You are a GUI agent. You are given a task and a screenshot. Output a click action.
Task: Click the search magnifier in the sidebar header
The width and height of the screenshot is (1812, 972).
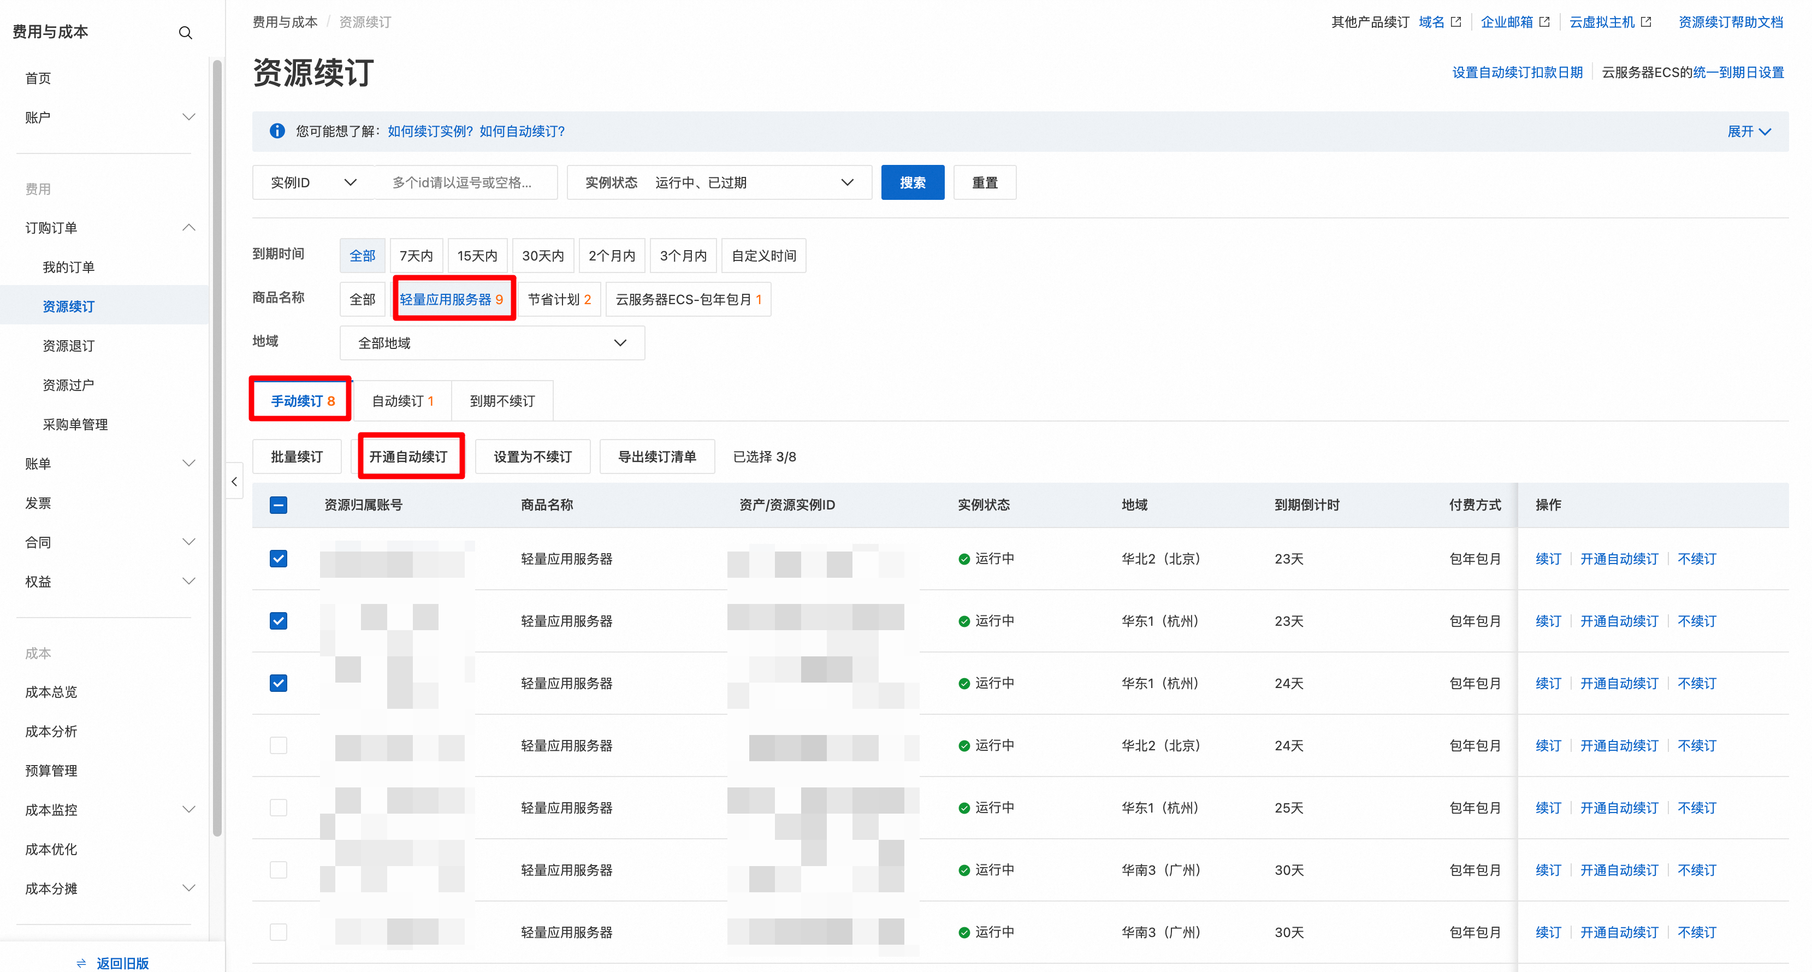185,32
